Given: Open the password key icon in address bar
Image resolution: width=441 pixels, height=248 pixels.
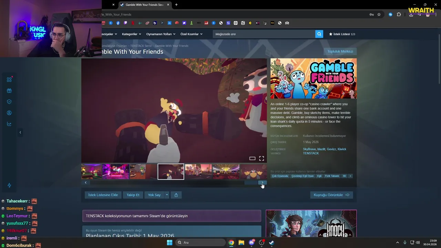Looking at the screenshot, I should tap(371, 14).
